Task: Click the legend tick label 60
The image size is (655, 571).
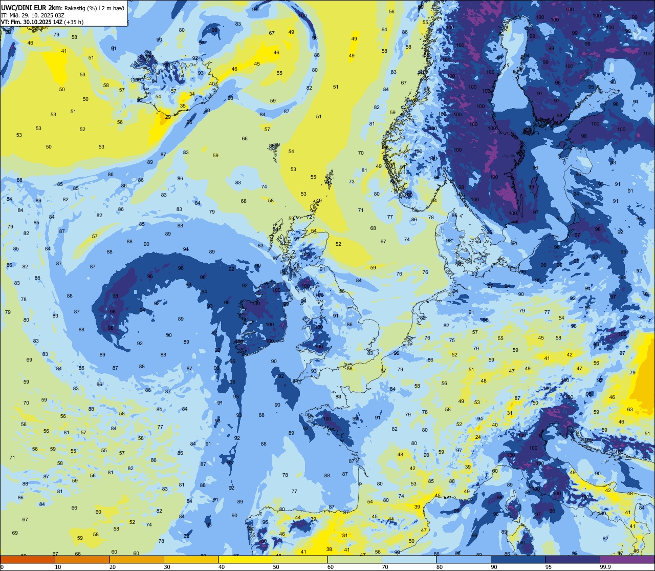Action: pos(331,567)
